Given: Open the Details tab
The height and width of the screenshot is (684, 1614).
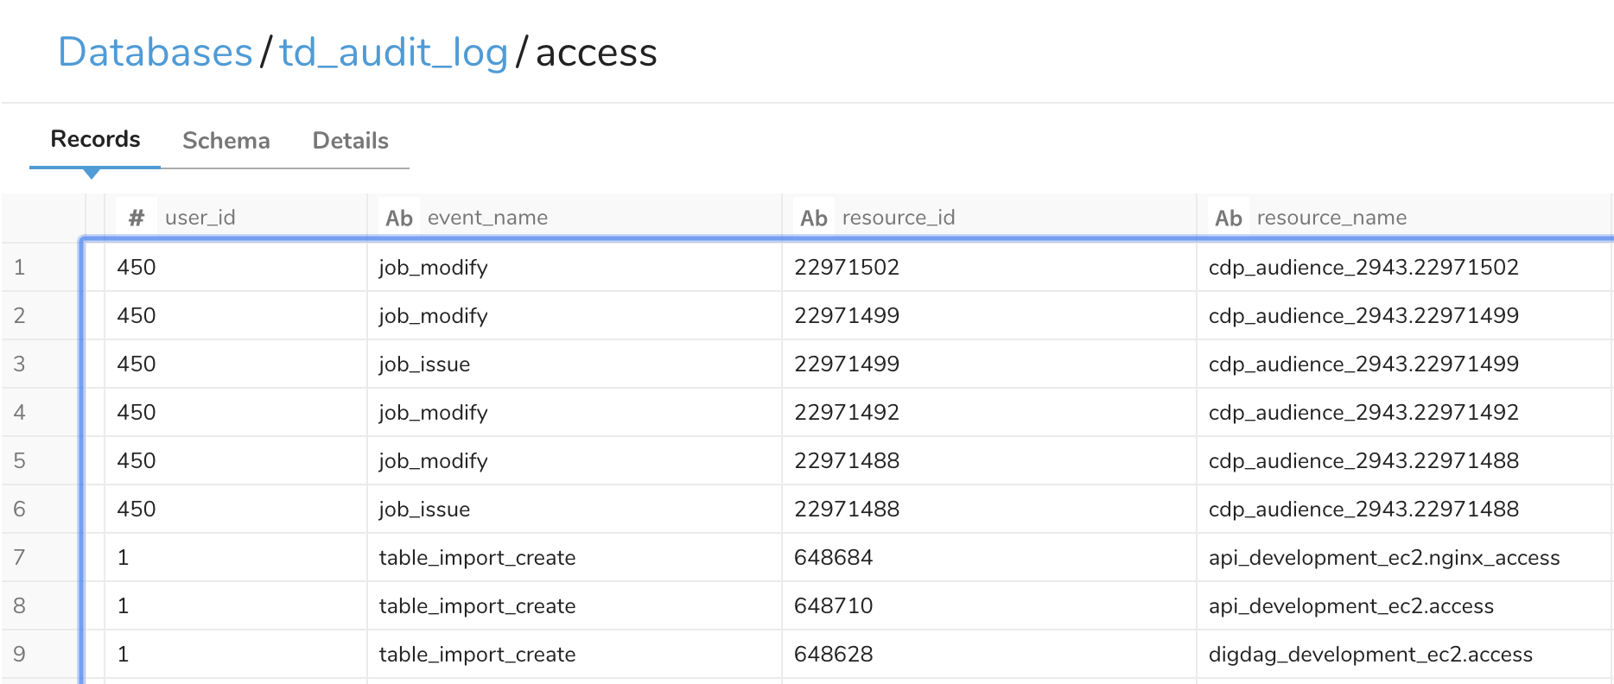Looking at the screenshot, I should click(350, 141).
